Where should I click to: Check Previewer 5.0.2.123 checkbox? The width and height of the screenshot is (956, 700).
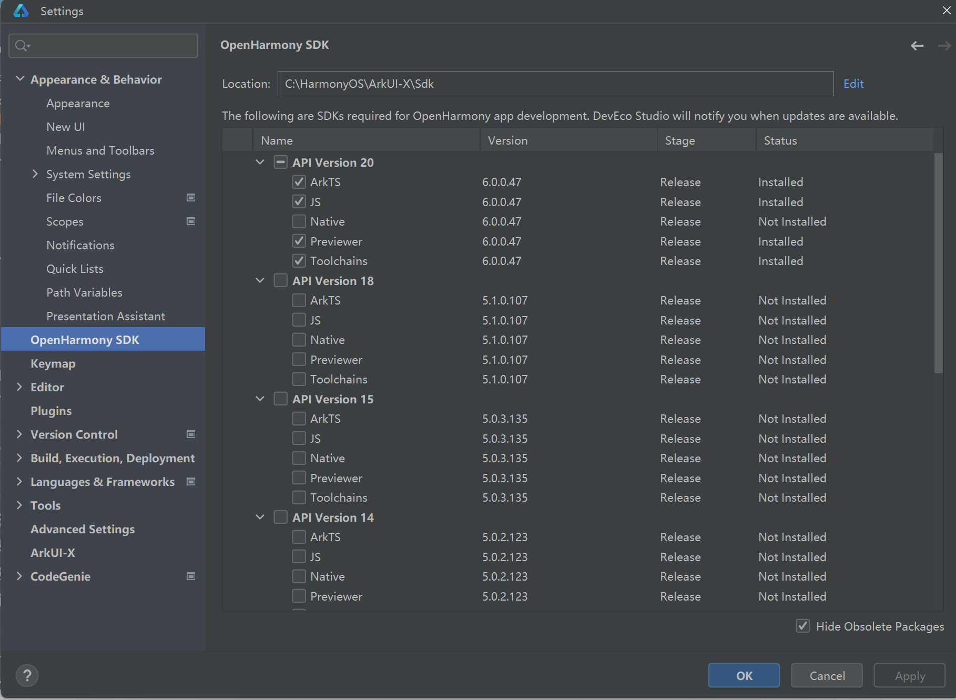[299, 596]
